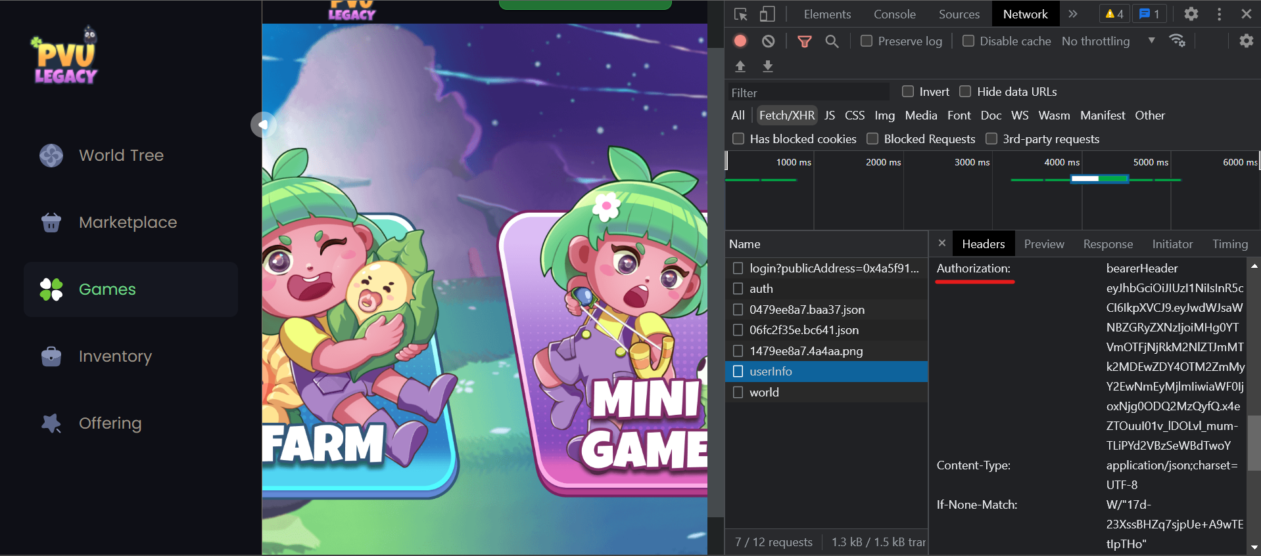The width and height of the screenshot is (1261, 556).
Task: Click the Offering star icon
Action: click(x=51, y=423)
